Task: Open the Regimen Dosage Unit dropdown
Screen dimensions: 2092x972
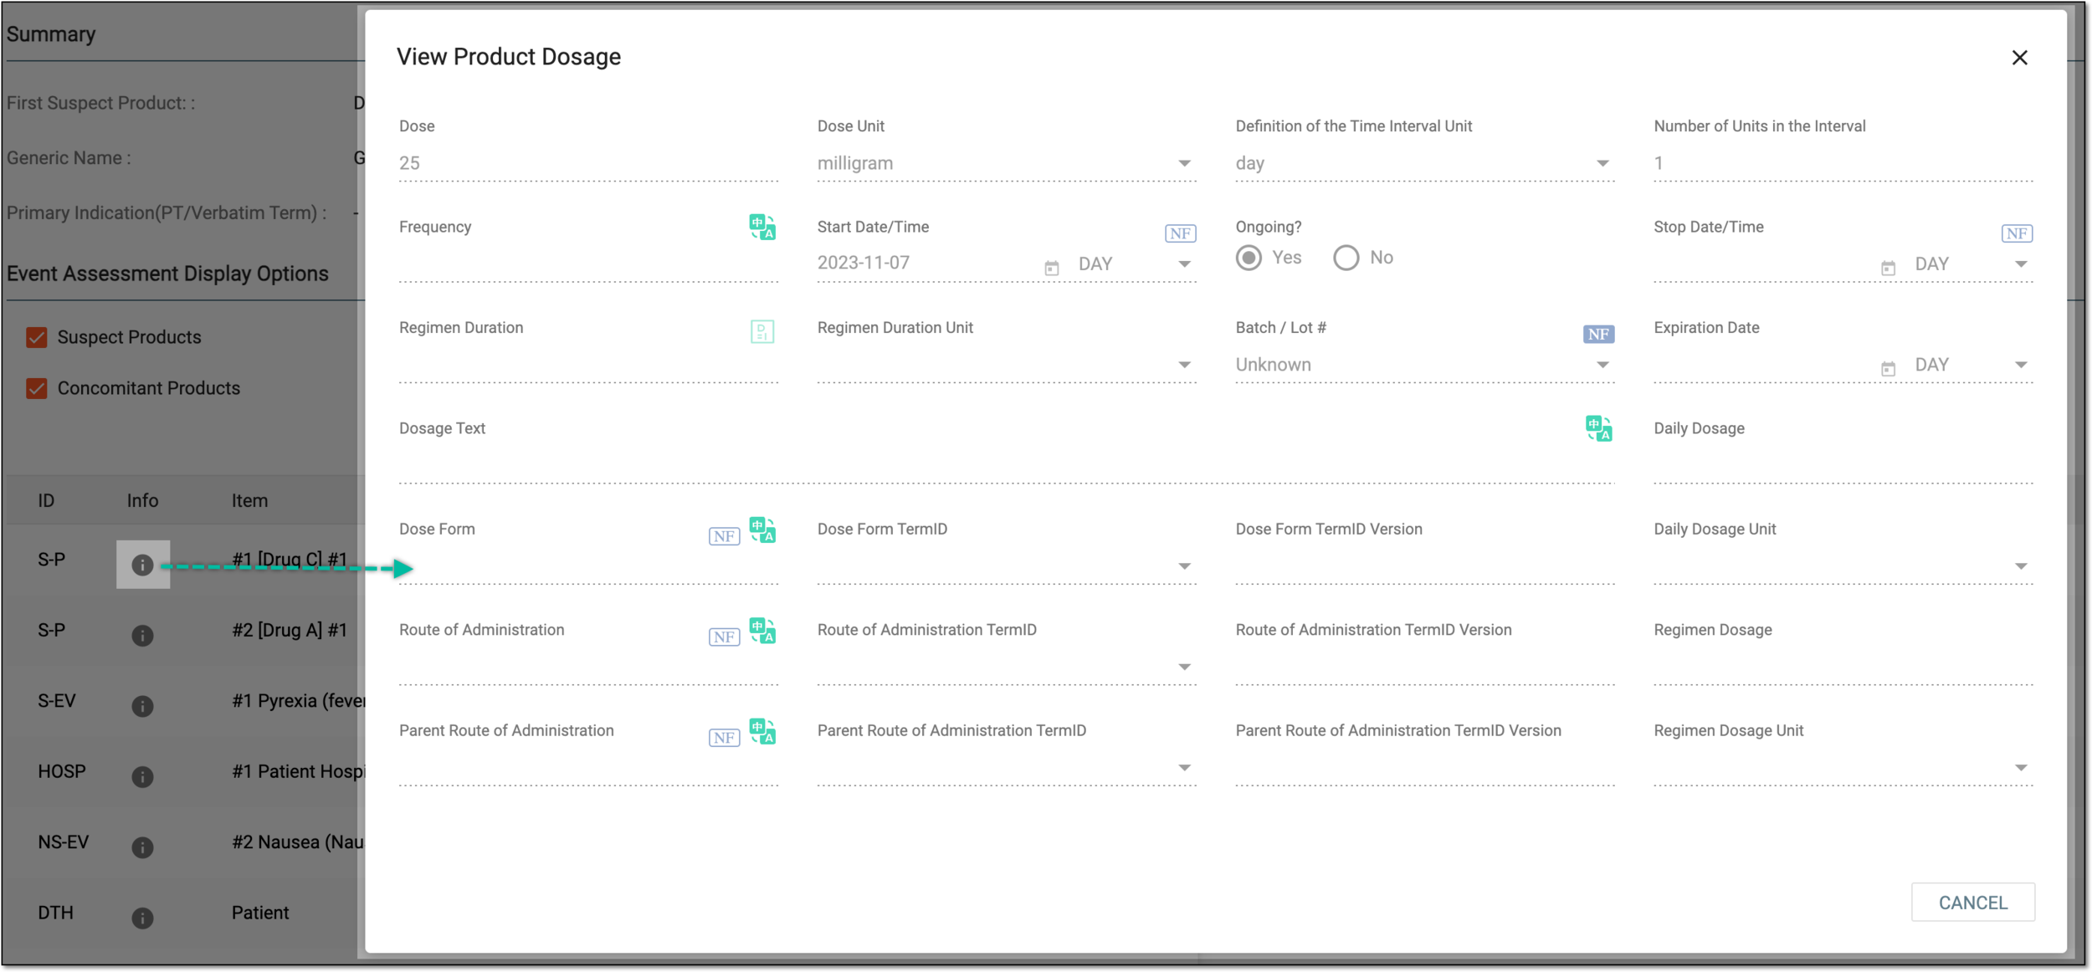Action: (x=1843, y=768)
